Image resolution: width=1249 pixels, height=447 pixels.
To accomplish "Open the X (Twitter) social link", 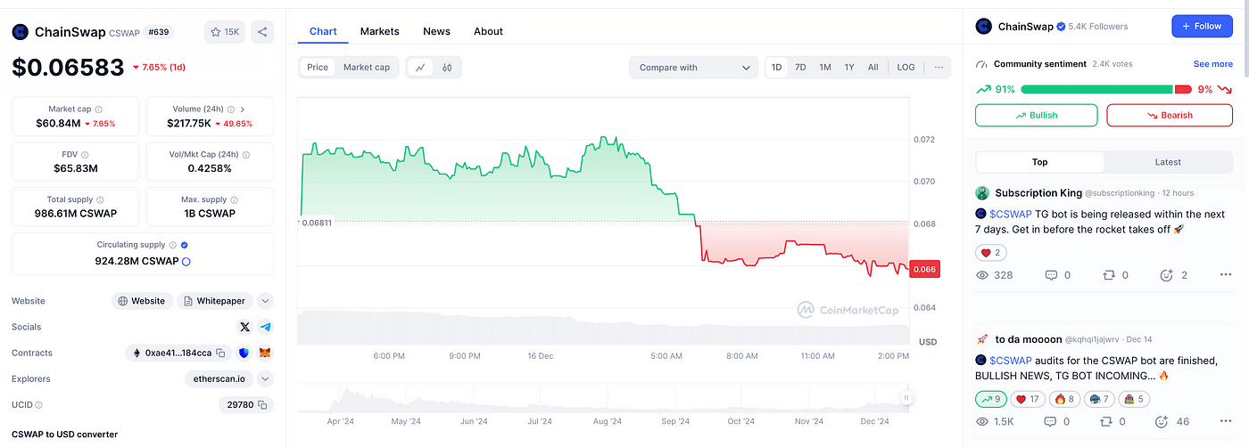I will [x=245, y=327].
